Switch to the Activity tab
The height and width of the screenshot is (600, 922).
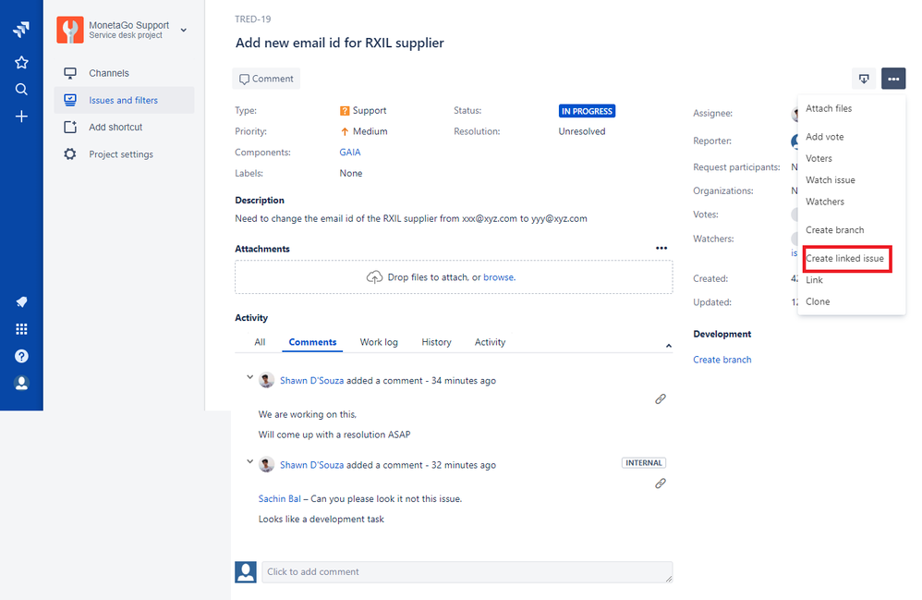click(490, 342)
